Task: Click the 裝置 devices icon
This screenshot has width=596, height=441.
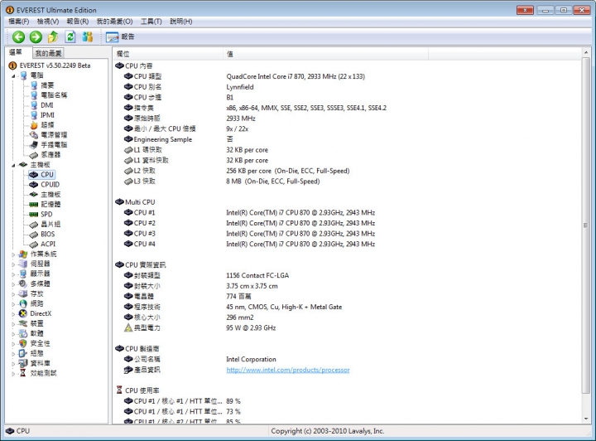Action: (x=23, y=323)
